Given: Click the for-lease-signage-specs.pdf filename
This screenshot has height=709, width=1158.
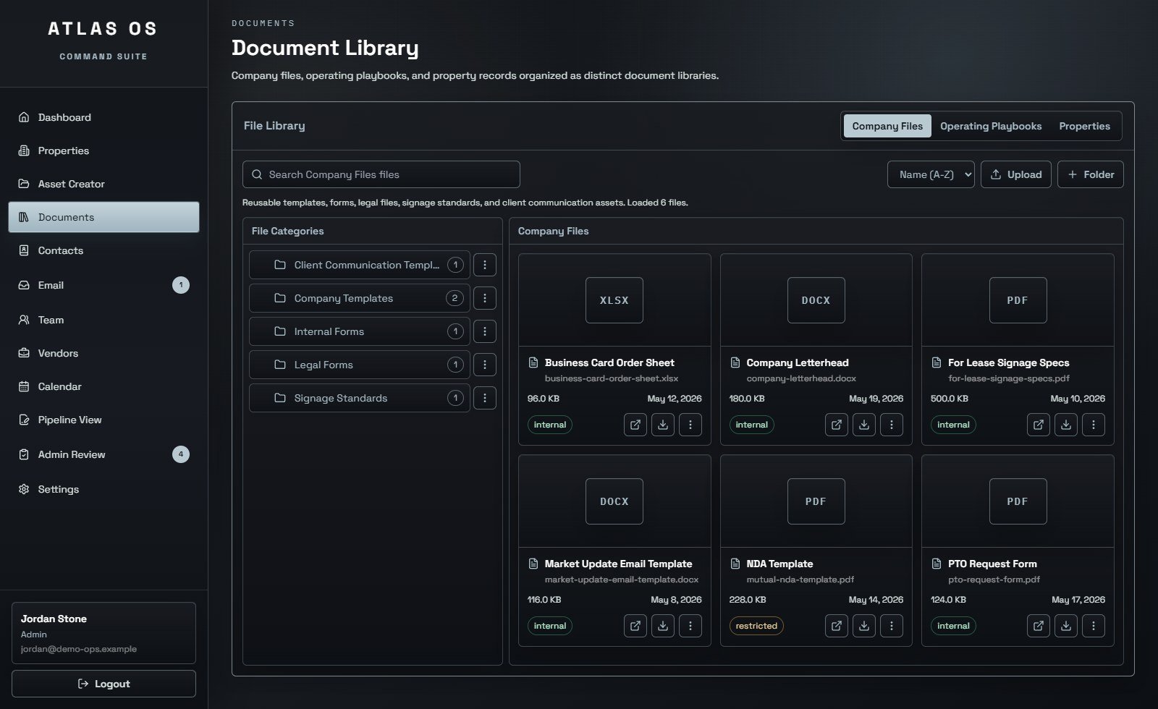Looking at the screenshot, I should point(1008,378).
